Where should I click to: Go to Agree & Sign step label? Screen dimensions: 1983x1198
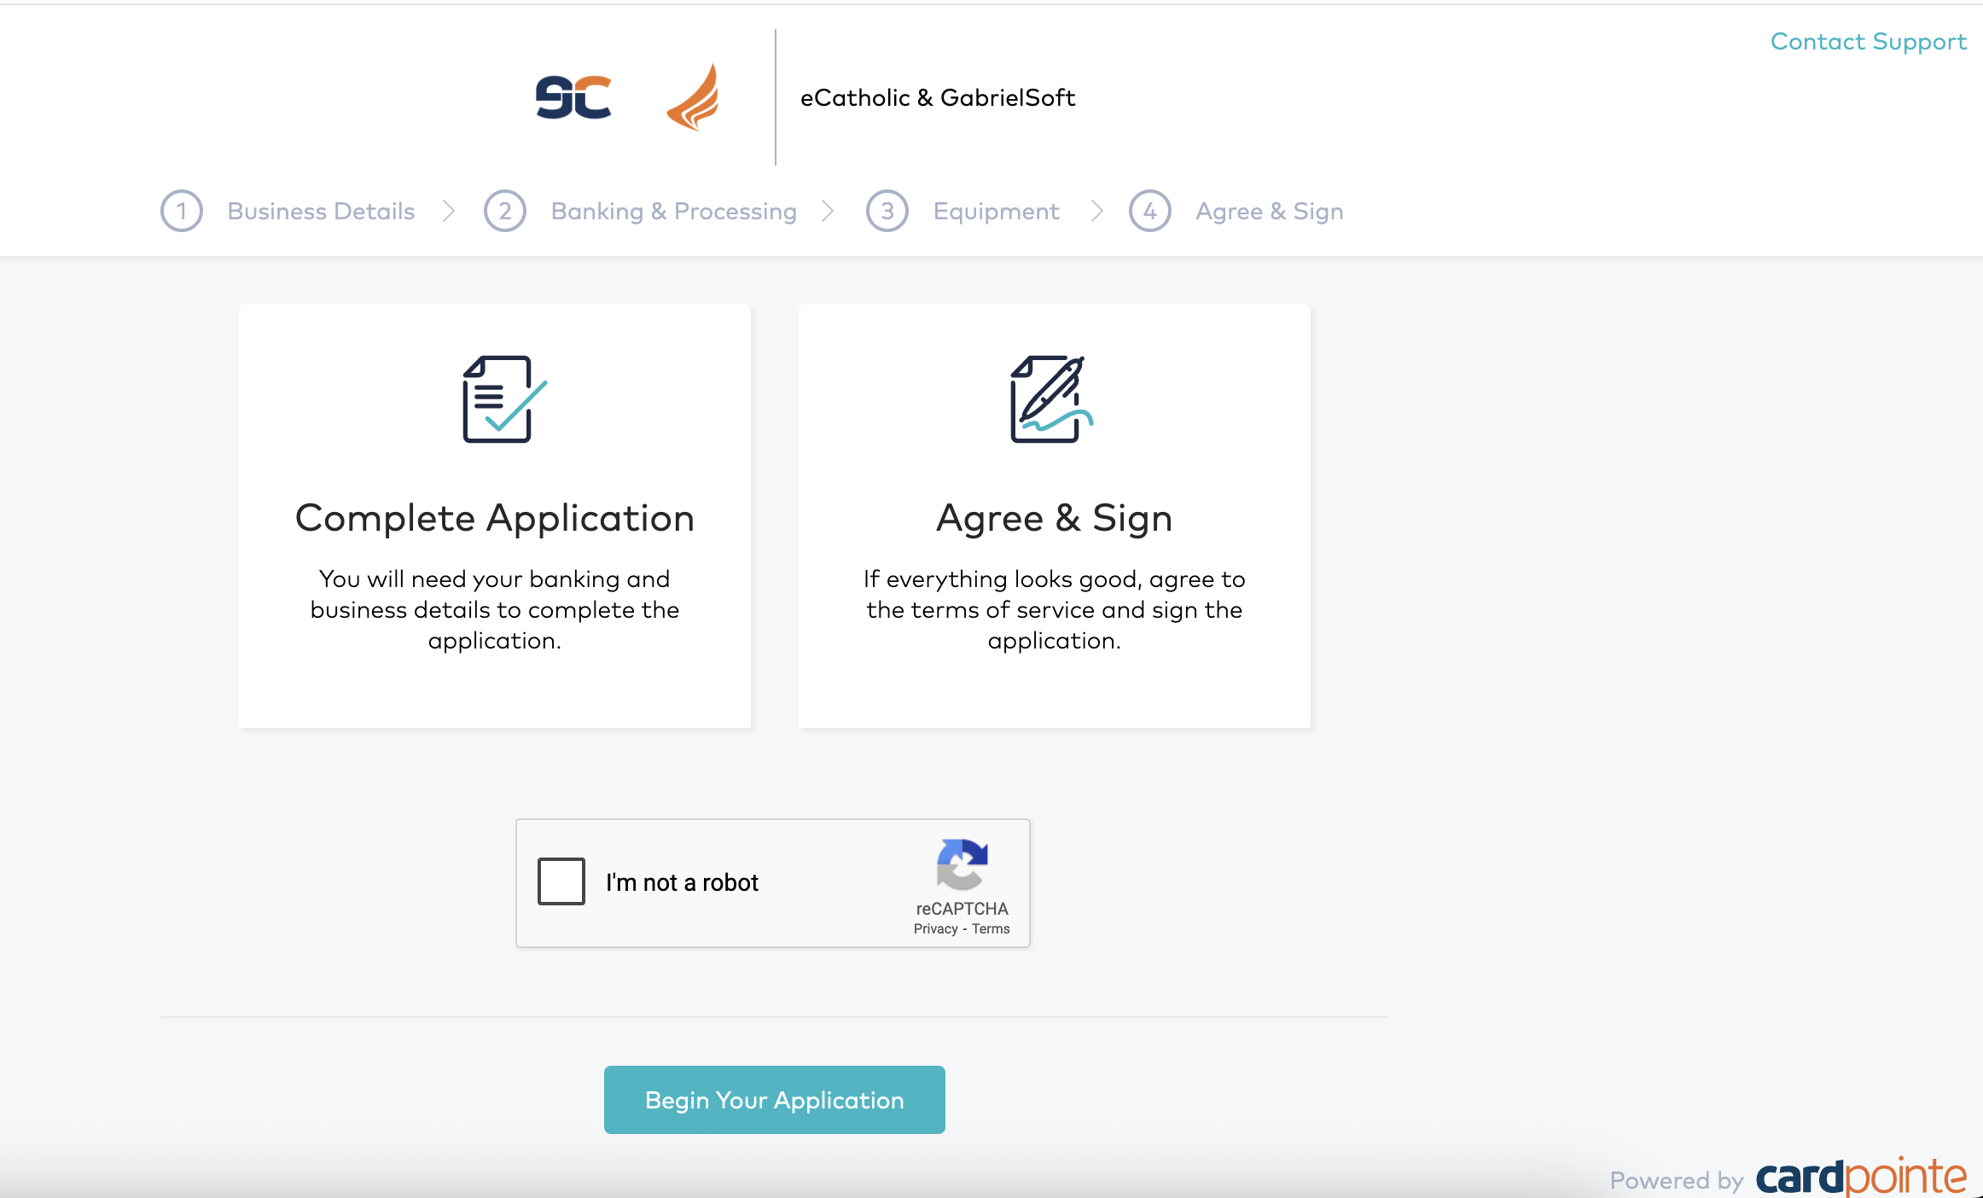[x=1269, y=212]
